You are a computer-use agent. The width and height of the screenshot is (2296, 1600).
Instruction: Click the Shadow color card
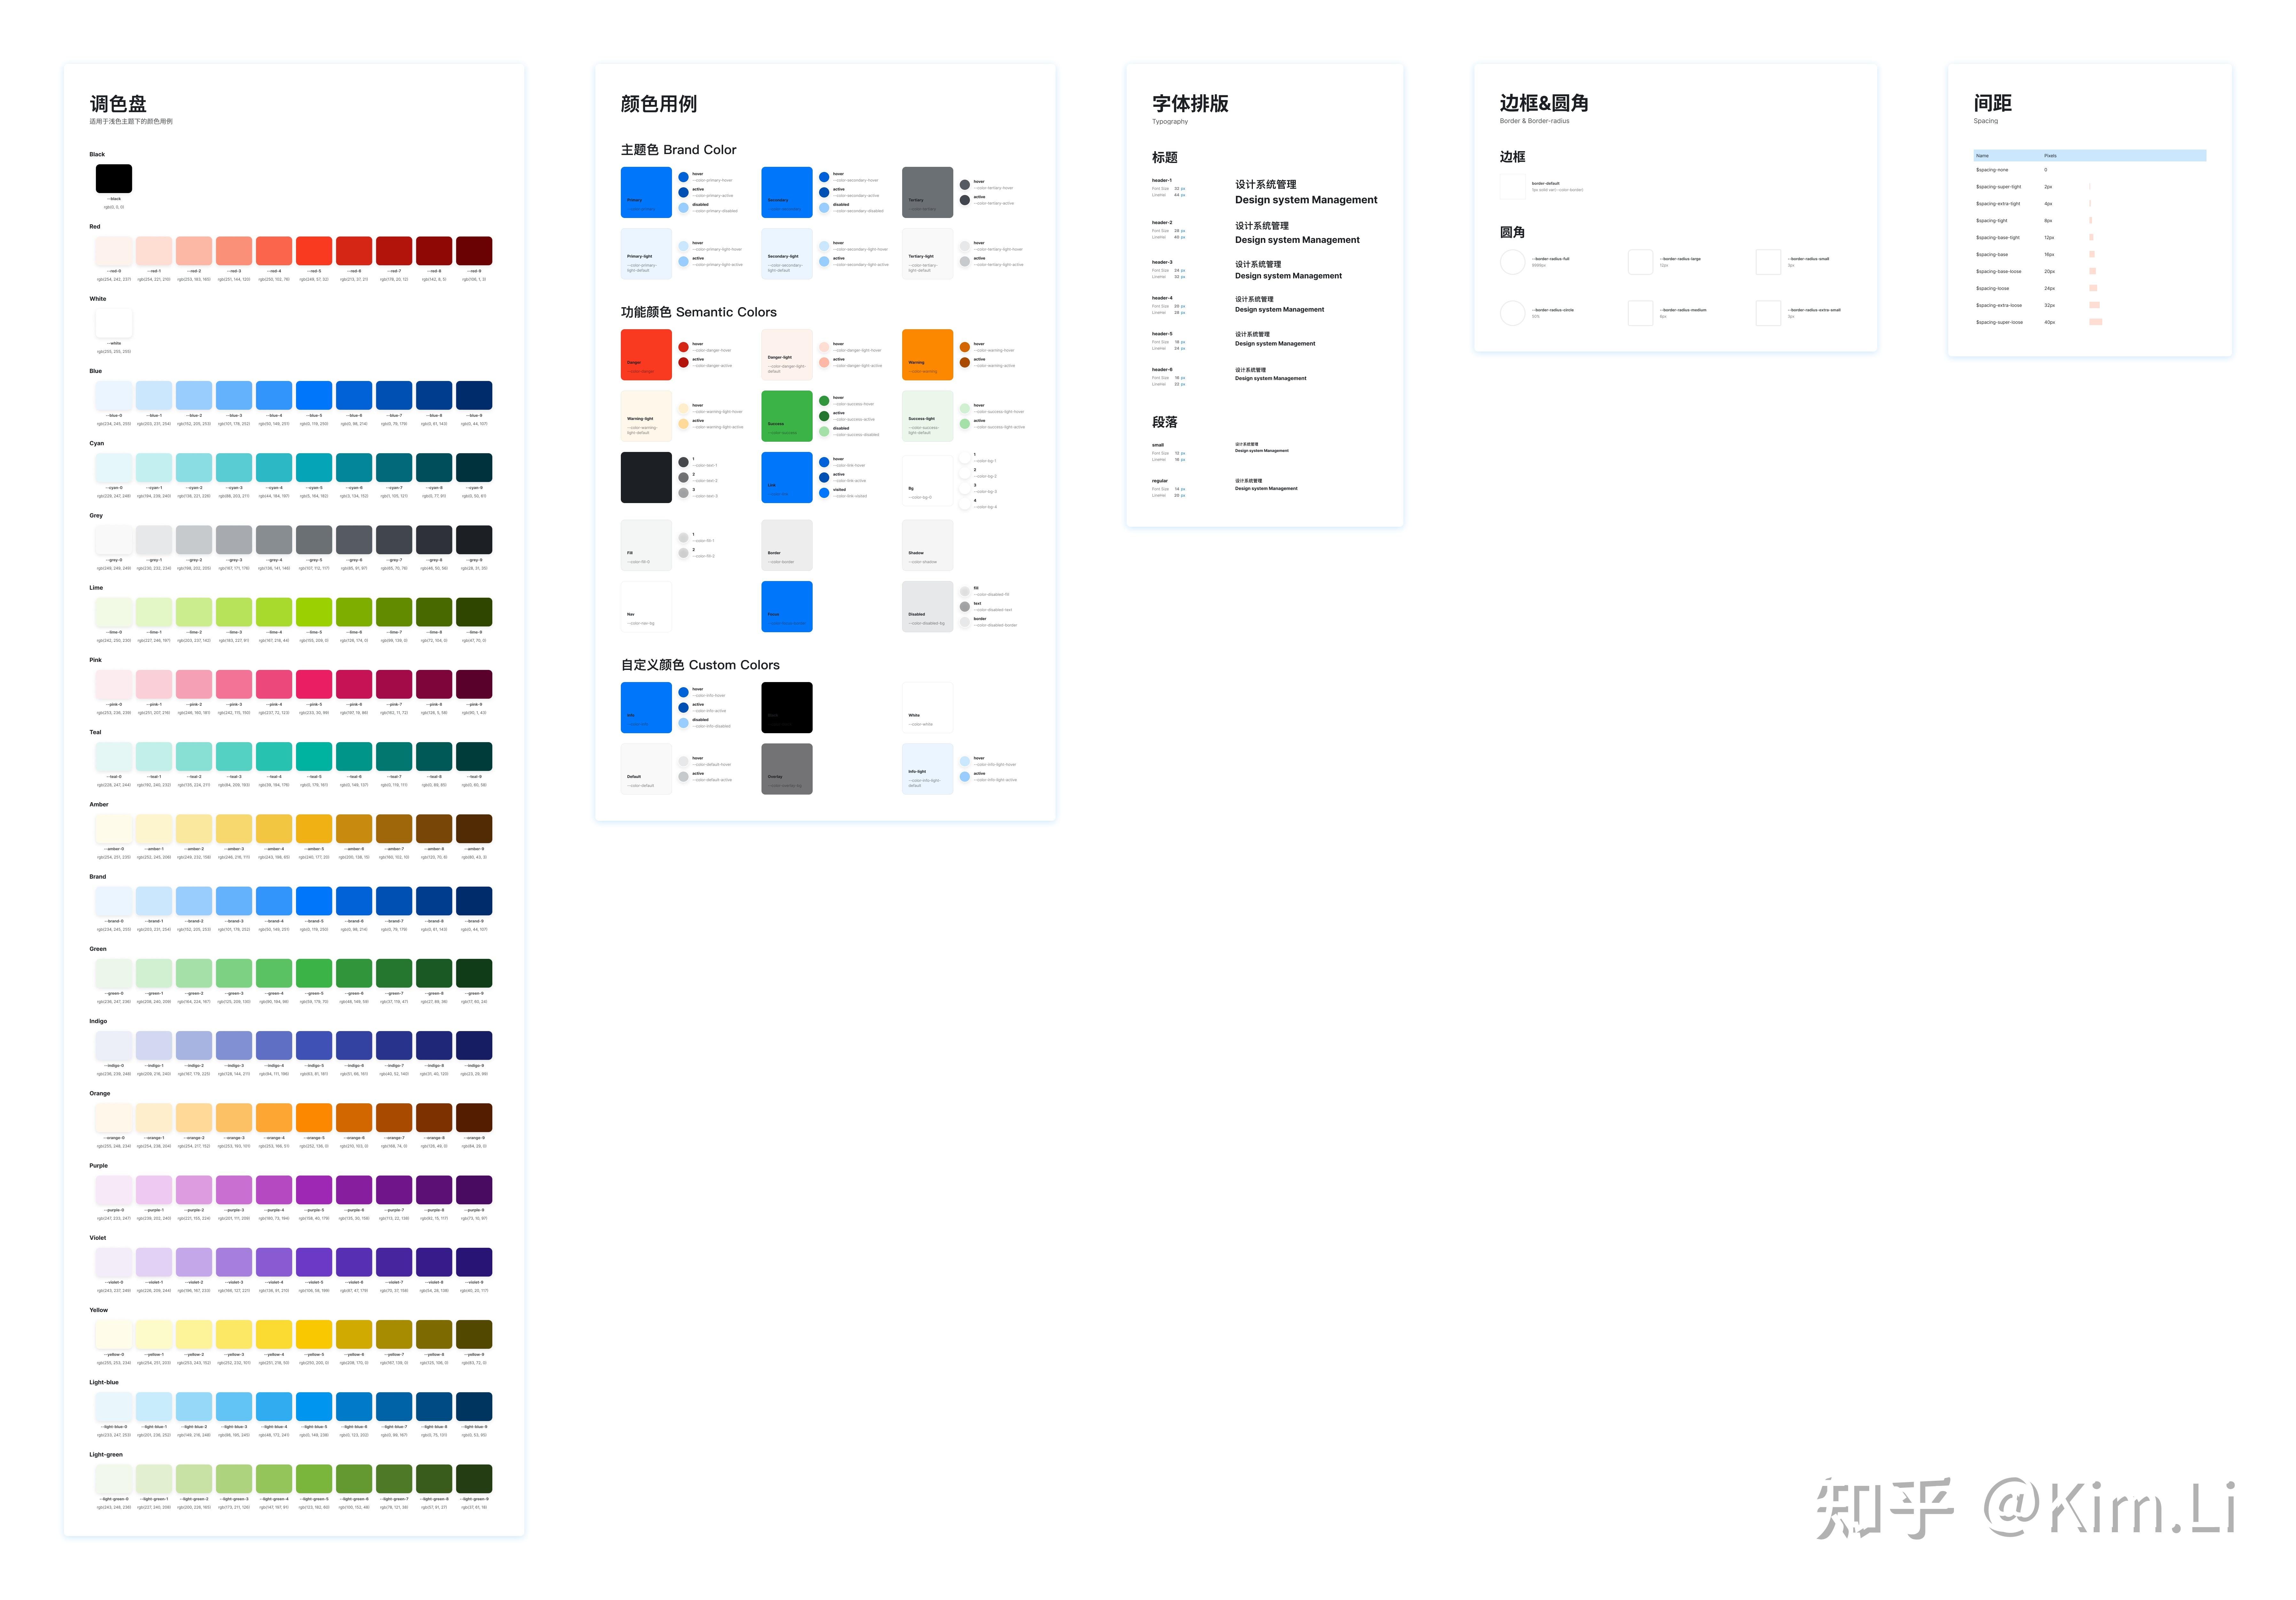pyautogui.click(x=927, y=545)
